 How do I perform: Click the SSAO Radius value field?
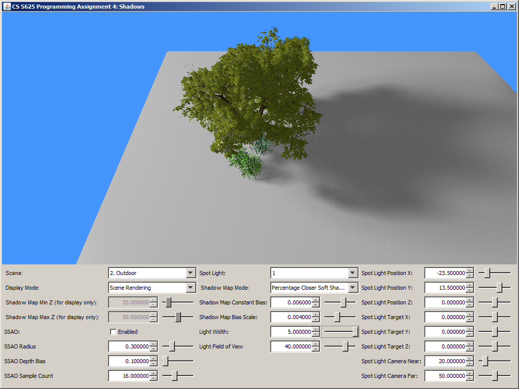(129, 346)
